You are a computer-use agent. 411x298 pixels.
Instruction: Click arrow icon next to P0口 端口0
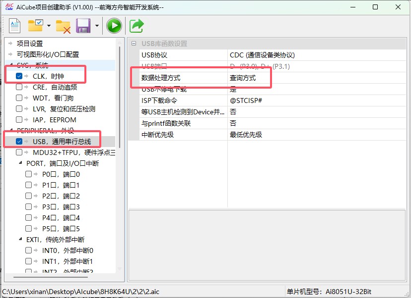pyautogui.click(x=36, y=174)
